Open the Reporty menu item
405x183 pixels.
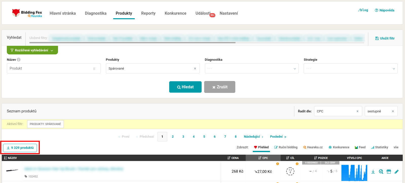(x=148, y=13)
